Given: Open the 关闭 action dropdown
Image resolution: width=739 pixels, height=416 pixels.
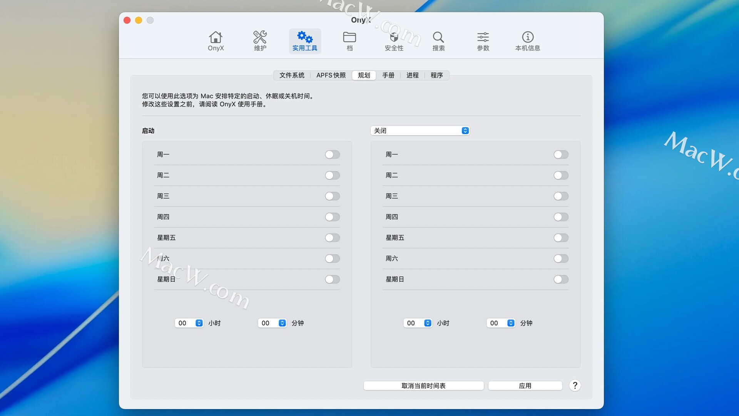Looking at the screenshot, I should 420,131.
